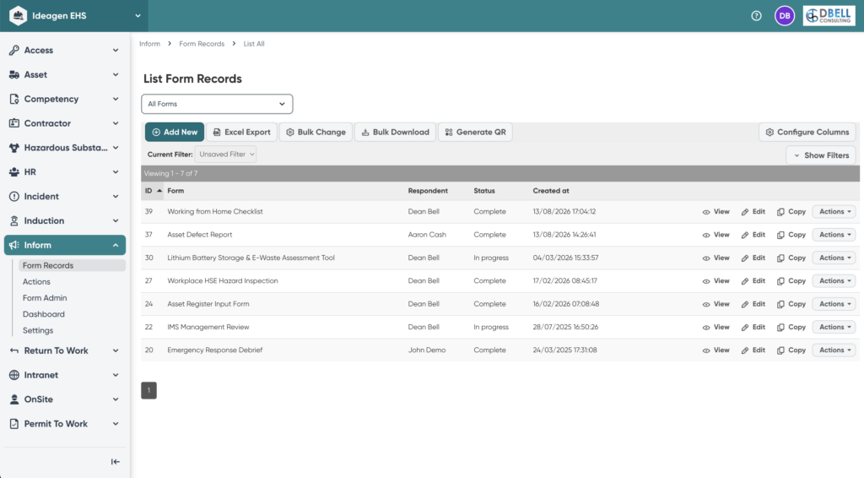864x478 pixels.
Task: Expand the Incident menu chevron
Action: click(x=116, y=196)
